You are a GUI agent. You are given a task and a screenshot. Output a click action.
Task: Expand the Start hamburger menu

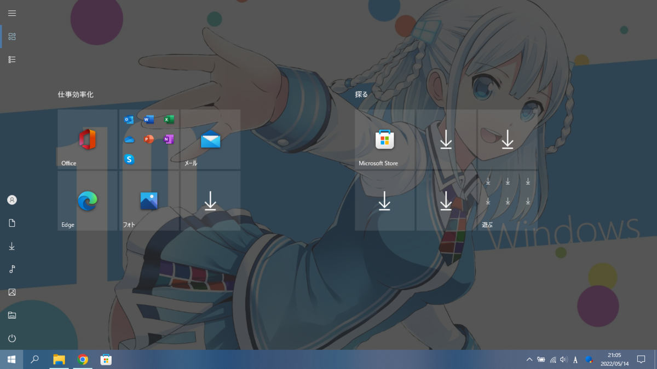pyautogui.click(x=12, y=13)
